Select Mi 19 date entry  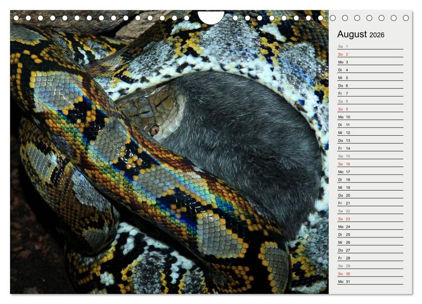click(x=370, y=187)
